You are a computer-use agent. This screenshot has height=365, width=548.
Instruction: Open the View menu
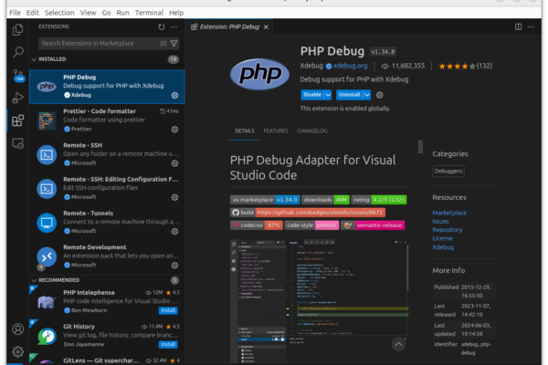click(x=88, y=13)
